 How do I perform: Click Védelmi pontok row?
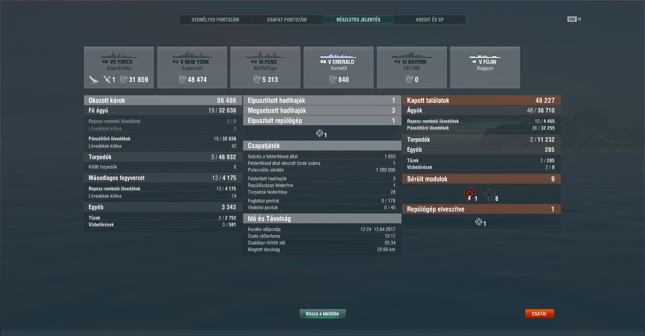[321, 208]
